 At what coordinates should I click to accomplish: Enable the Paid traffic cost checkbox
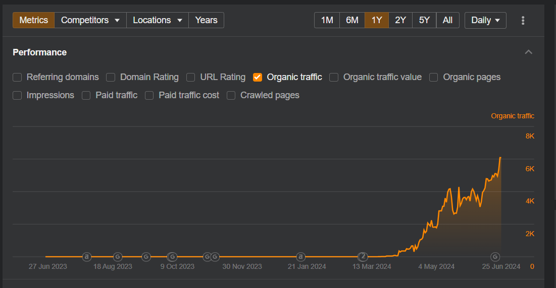coord(149,95)
